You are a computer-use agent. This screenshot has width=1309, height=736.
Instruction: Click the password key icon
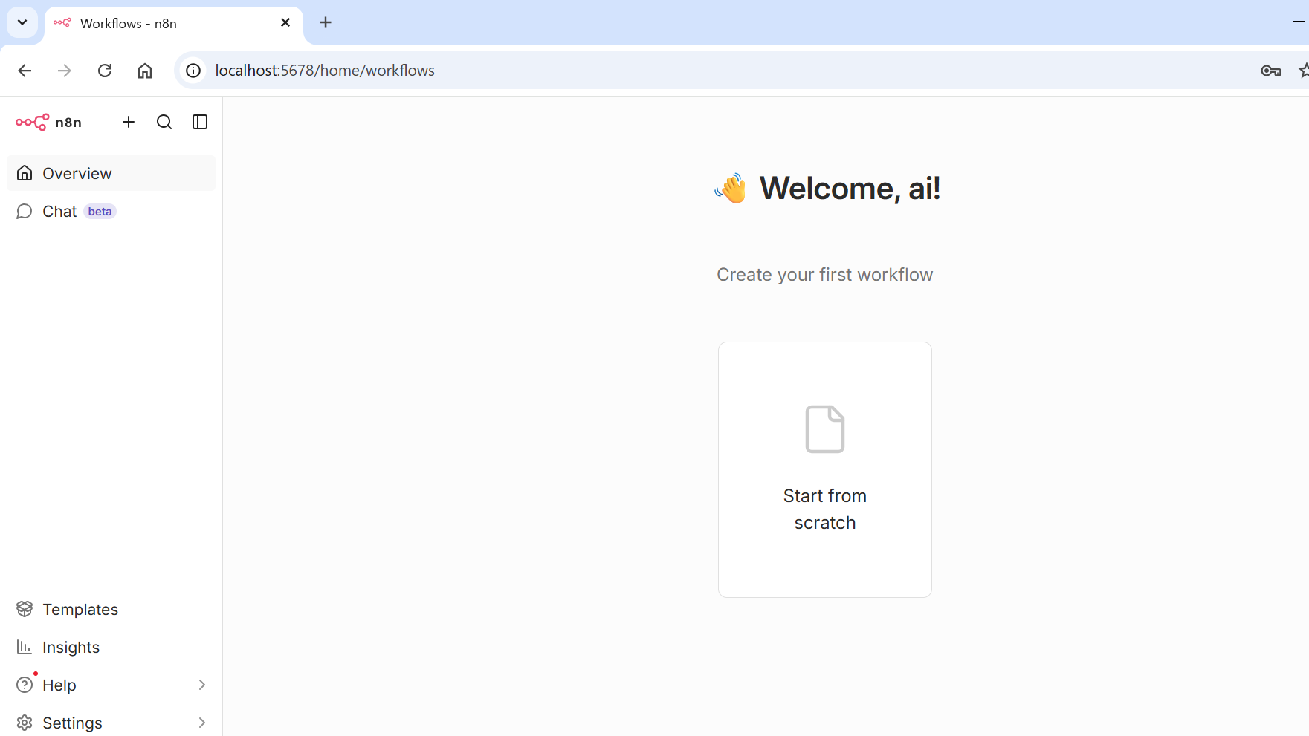(1270, 71)
